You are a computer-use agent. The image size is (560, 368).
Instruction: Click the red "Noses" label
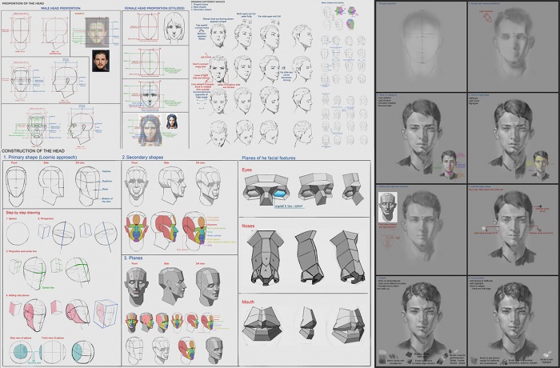[249, 226]
